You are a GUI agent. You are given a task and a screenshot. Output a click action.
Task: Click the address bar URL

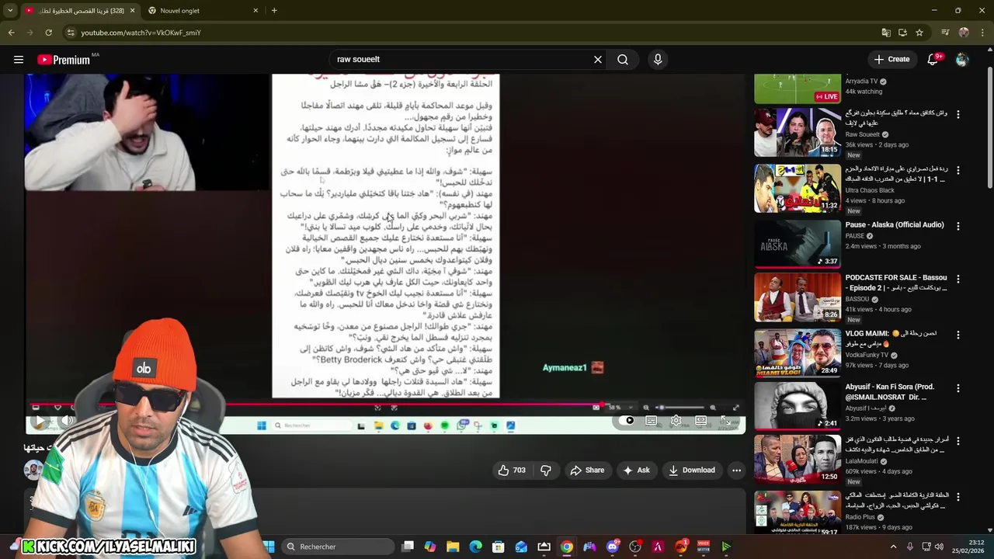[x=141, y=33]
